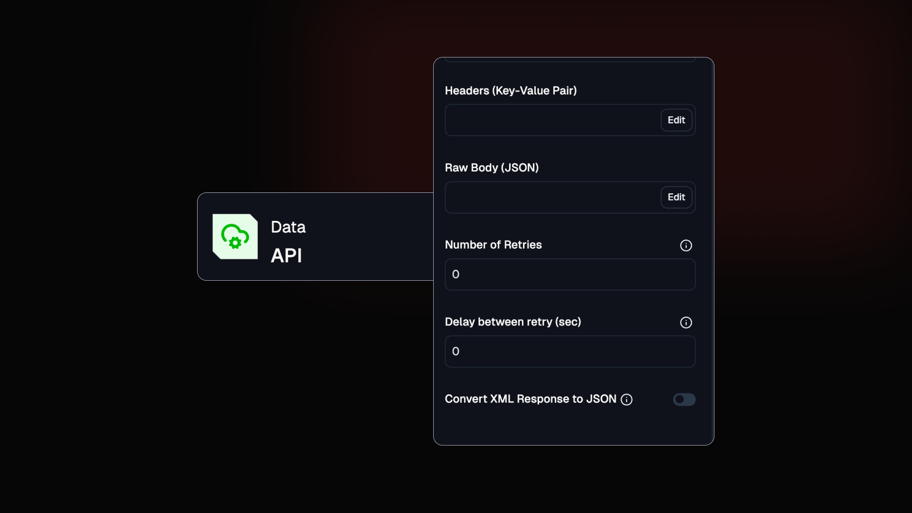The image size is (912, 513).
Task: Click info icon beside Delay between retry
Action: (686, 323)
